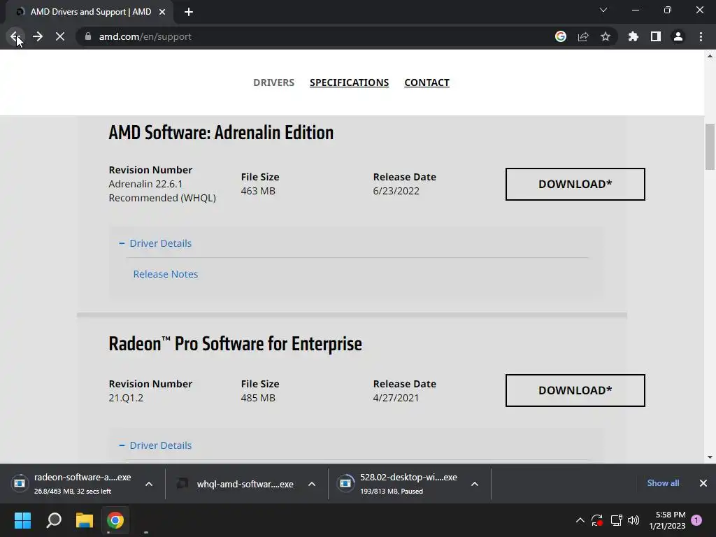Expand options for radeon-software download
This screenshot has width=716, height=537.
coord(149,484)
